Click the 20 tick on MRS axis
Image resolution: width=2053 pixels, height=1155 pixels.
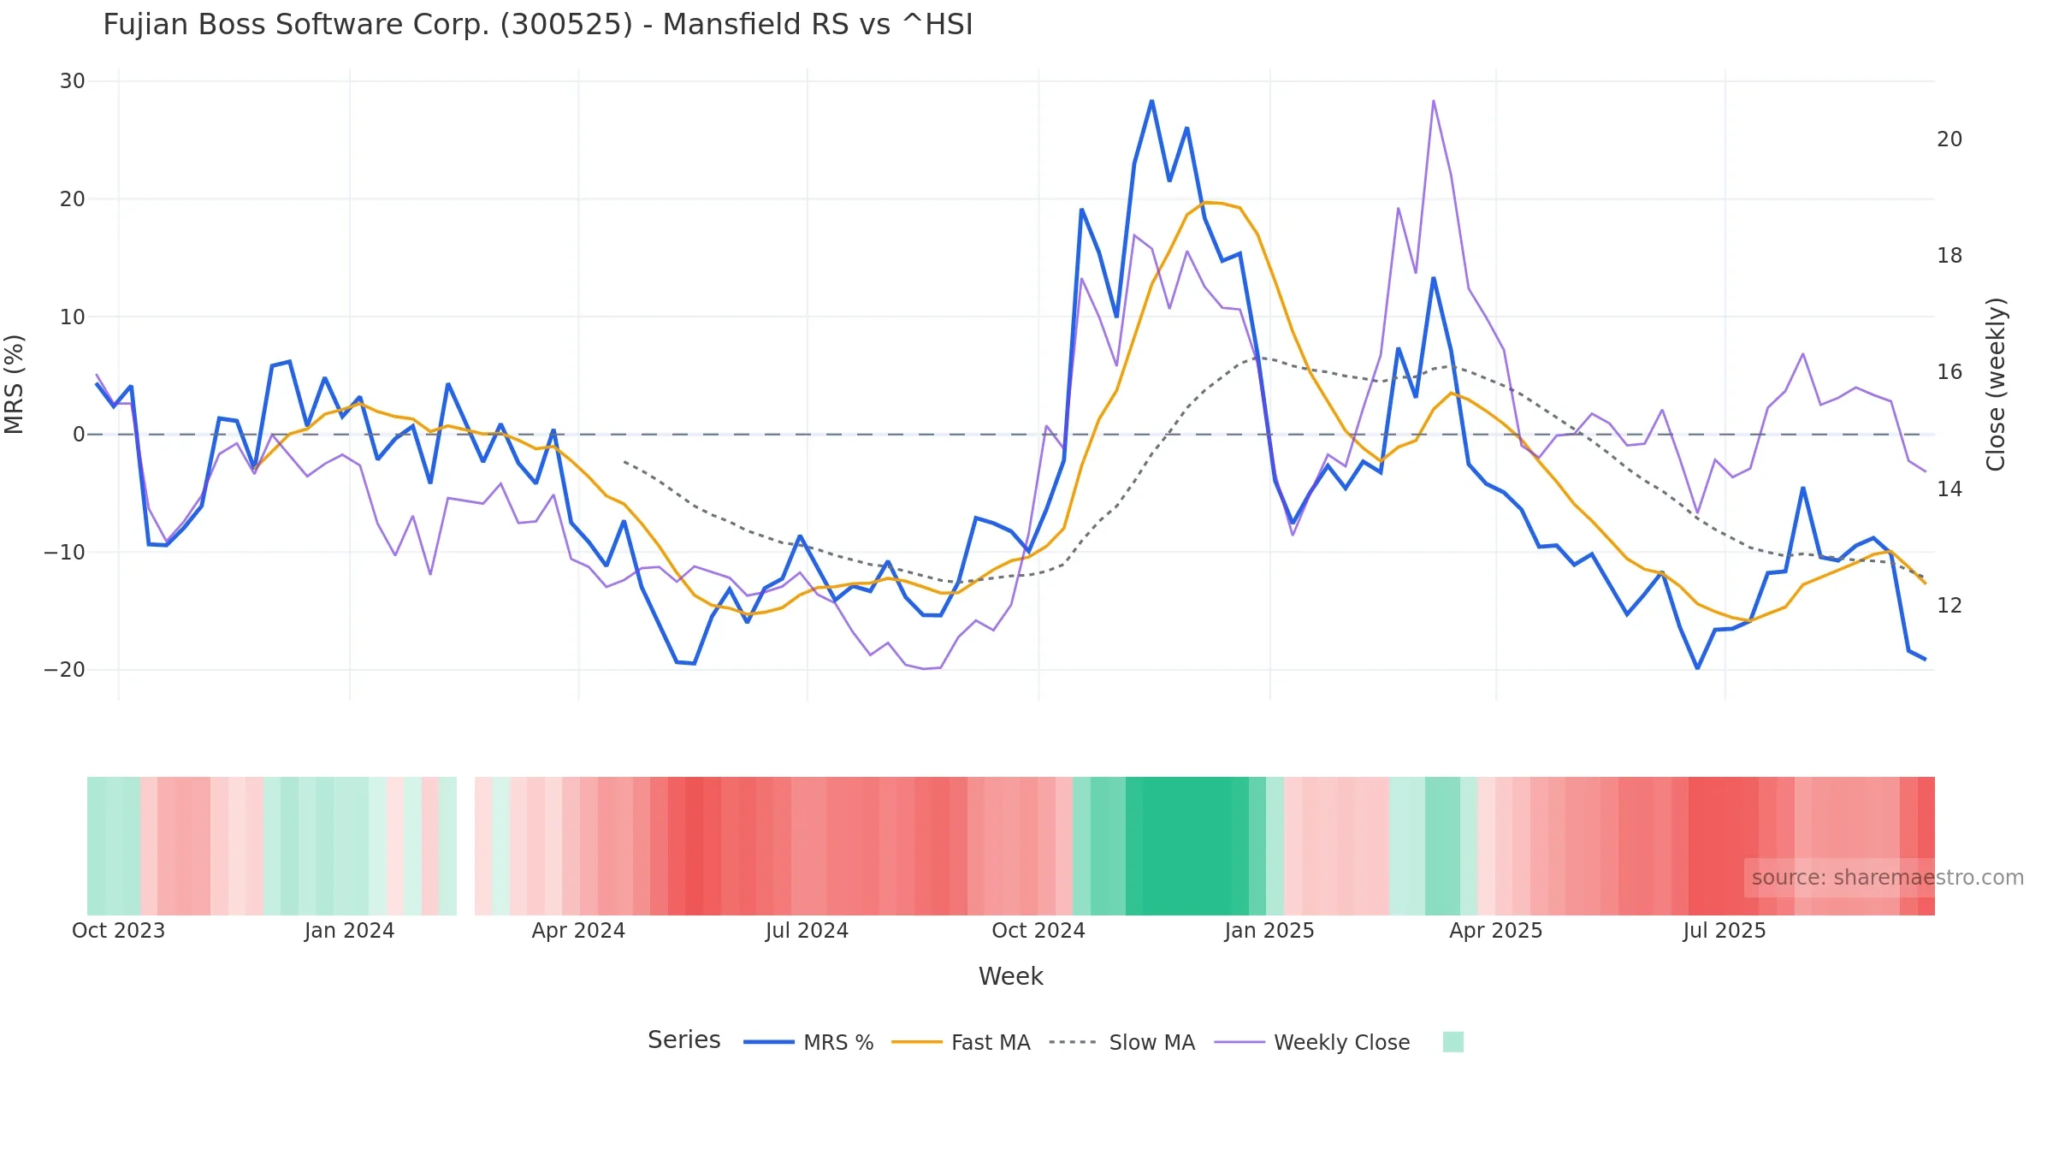click(x=72, y=199)
